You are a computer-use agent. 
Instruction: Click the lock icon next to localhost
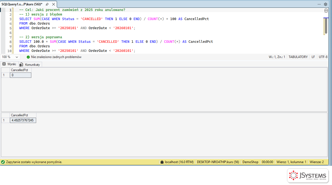coord(162,162)
